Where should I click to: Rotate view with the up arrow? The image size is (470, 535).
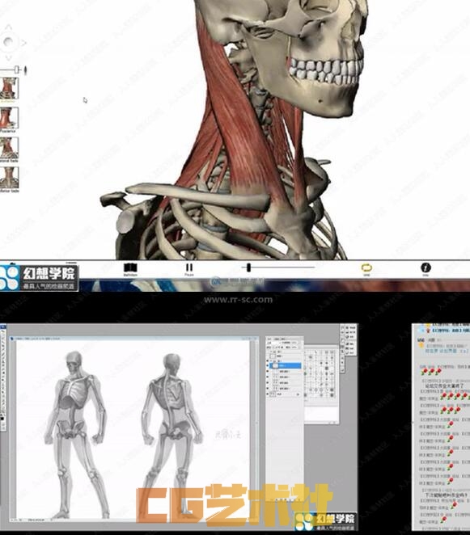[x=9, y=27]
